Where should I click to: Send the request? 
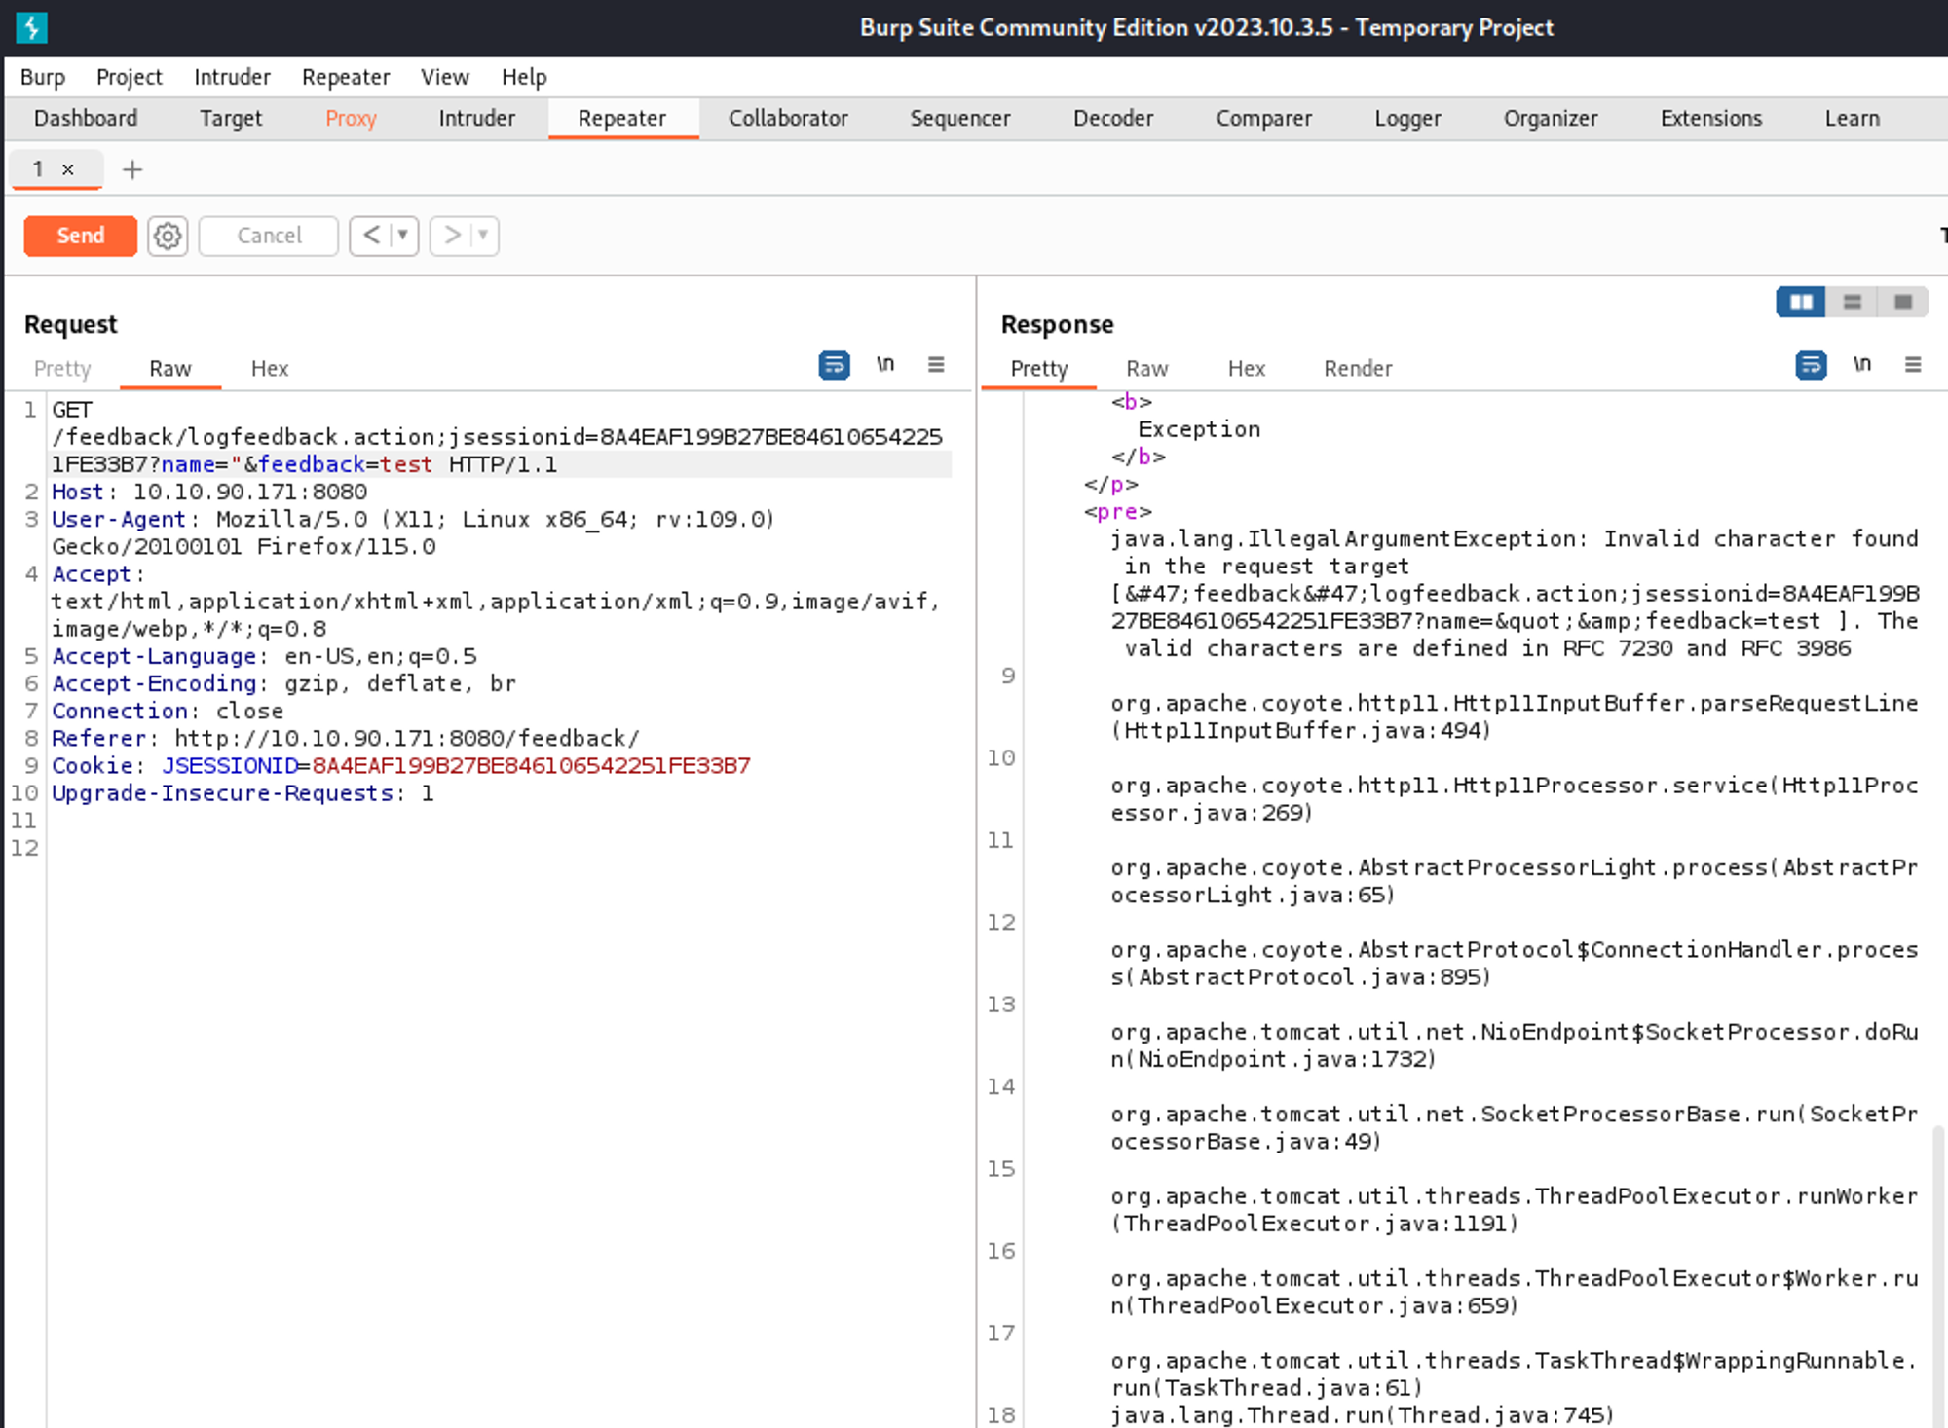81,236
